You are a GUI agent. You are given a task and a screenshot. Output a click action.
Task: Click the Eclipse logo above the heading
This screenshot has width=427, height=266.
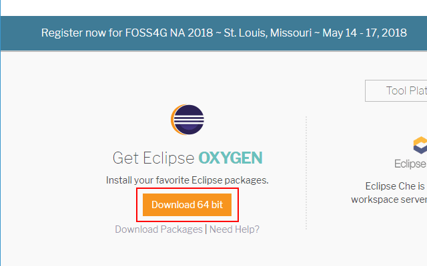pos(187,120)
